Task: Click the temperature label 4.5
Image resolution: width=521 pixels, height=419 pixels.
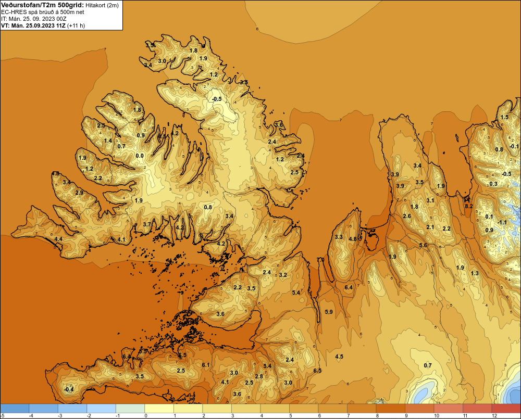Action: [x=339, y=357]
